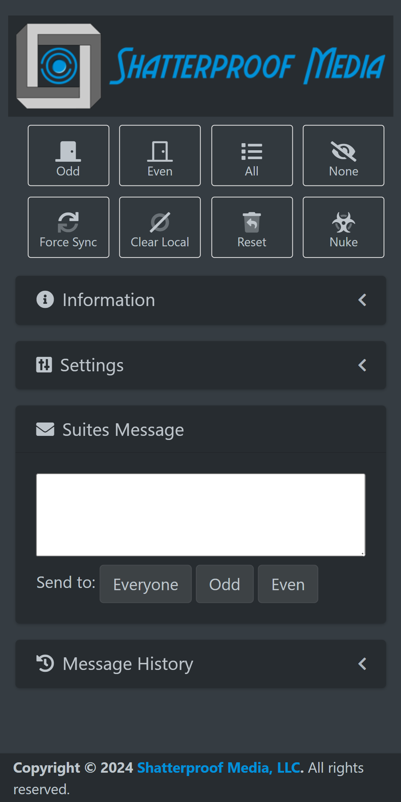Click inside the Suites Message text box
This screenshot has height=802, width=401.
click(x=200, y=515)
